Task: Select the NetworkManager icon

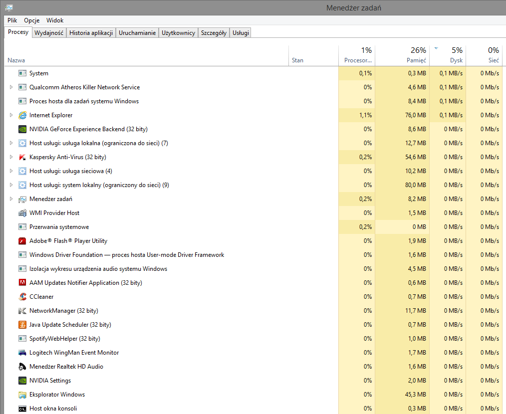Action: [22, 311]
